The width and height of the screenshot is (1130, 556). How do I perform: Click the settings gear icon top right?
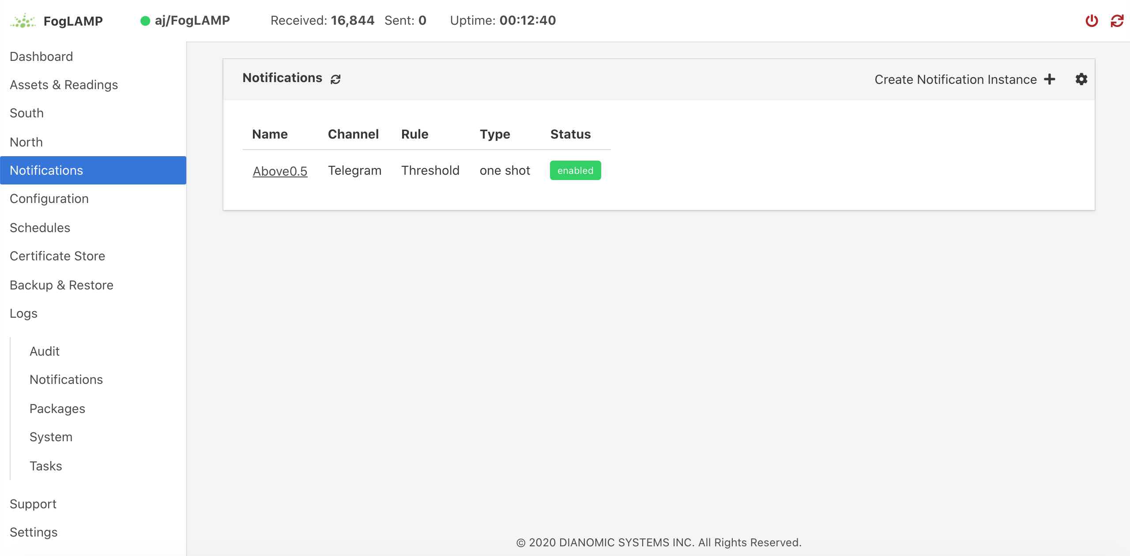1080,79
